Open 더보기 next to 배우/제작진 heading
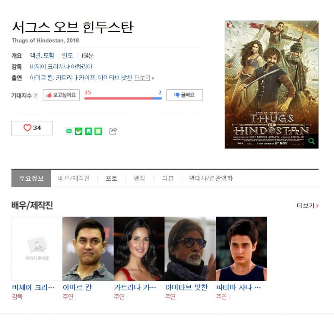This screenshot has height=320, width=334. coord(307,206)
